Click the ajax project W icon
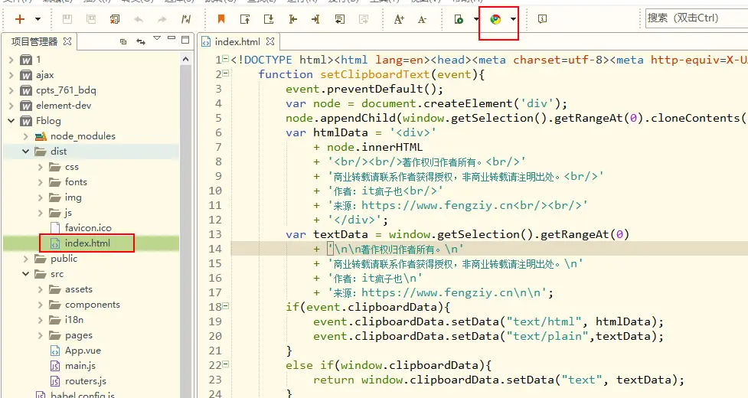Image resolution: width=748 pixels, height=398 pixels. click(x=26, y=75)
